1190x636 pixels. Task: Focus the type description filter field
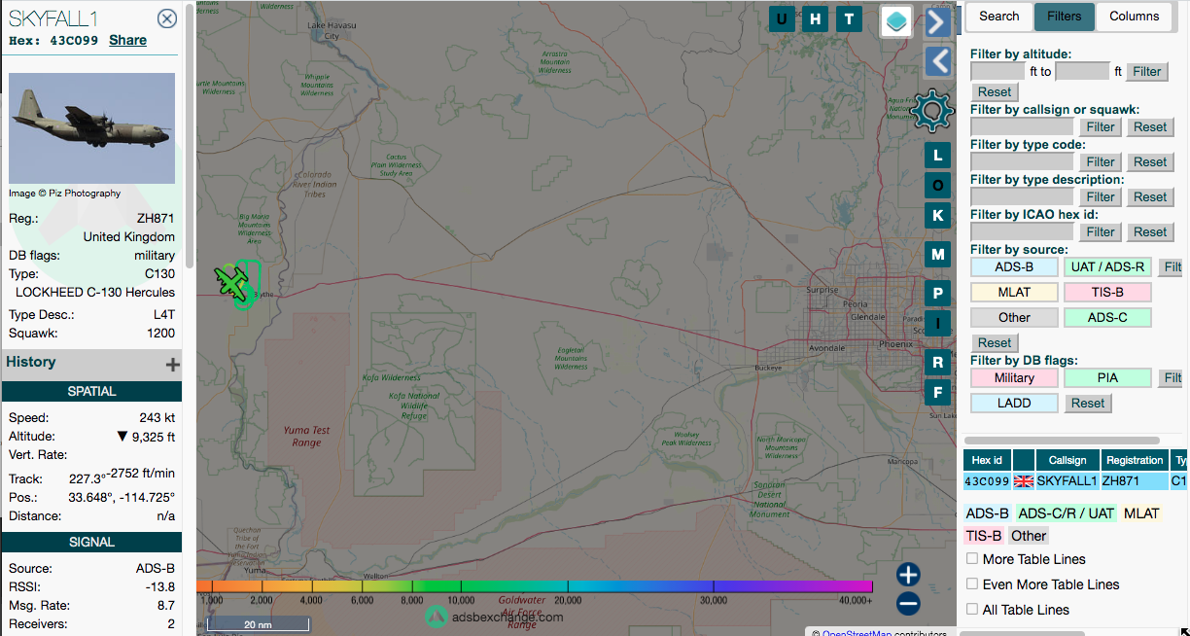pos(1022,196)
